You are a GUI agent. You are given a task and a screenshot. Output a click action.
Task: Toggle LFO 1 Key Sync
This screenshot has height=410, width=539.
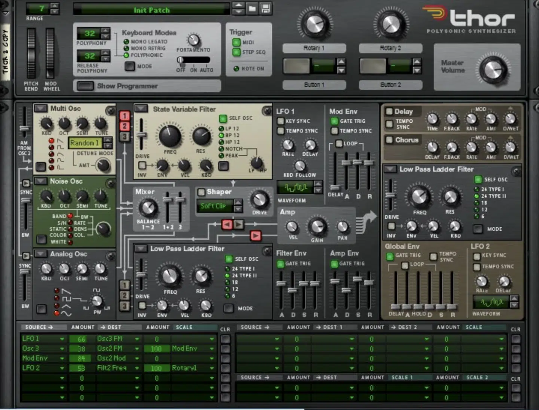pyautogui.click(x=280, y=121)
